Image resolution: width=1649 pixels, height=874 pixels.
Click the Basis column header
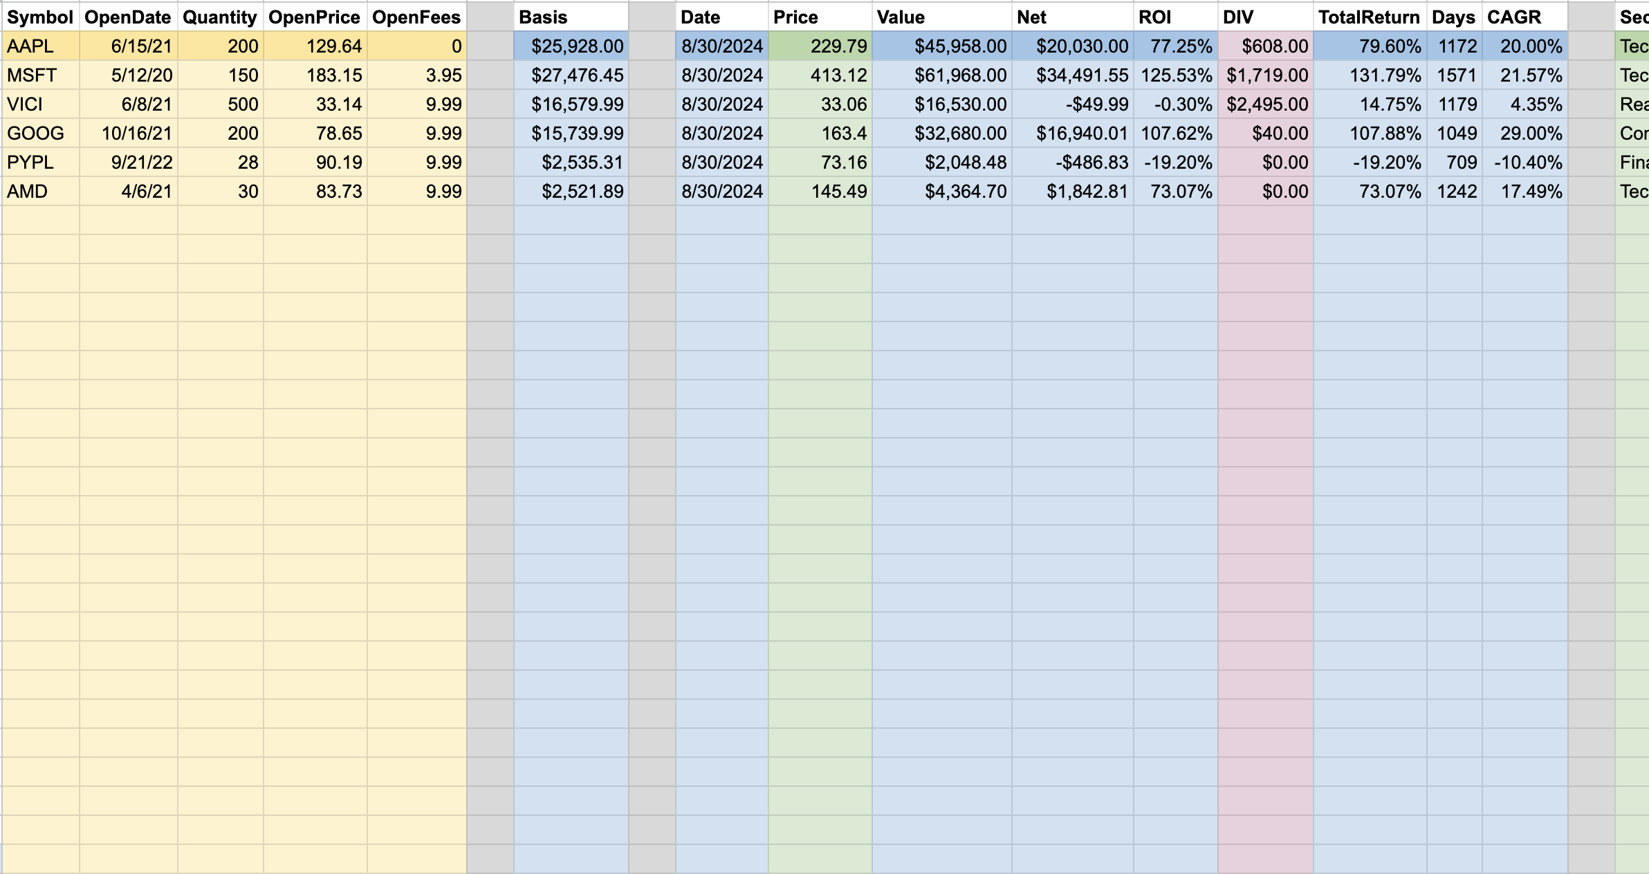(571, 17)
